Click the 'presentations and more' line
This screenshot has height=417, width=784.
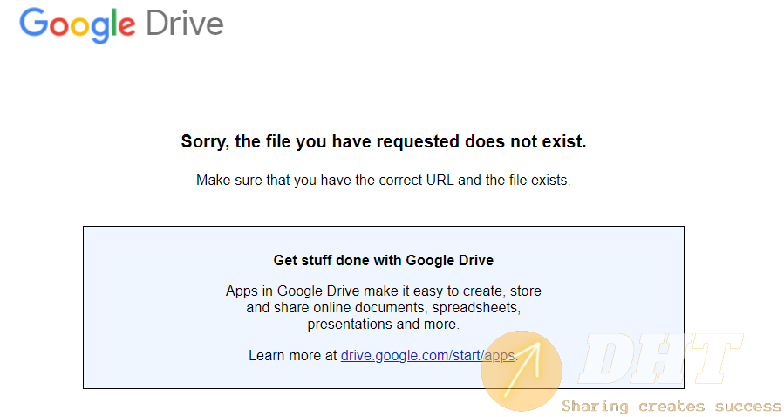(x=383, y=324)
